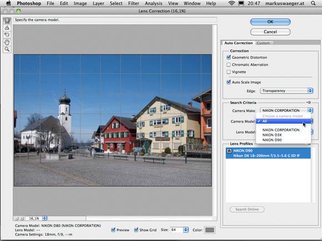The width and height of the screenshot is (322, 241).
Task: Choose All in camera model list
Action: click(283, 121)
